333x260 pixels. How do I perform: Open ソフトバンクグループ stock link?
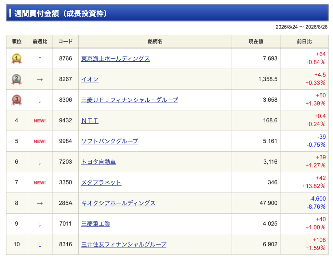click(110, 141)
